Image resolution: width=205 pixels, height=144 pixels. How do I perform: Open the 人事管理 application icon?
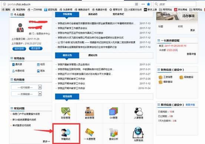pos(139,113)
